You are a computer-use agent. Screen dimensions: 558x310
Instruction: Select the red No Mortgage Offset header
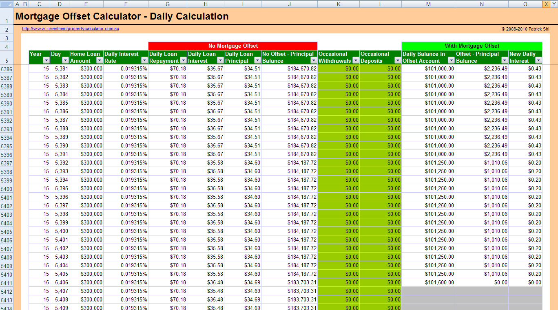233,46
